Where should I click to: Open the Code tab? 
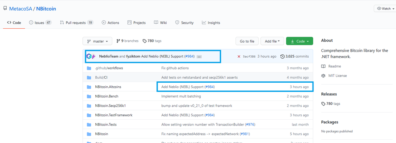click(14, 23)
